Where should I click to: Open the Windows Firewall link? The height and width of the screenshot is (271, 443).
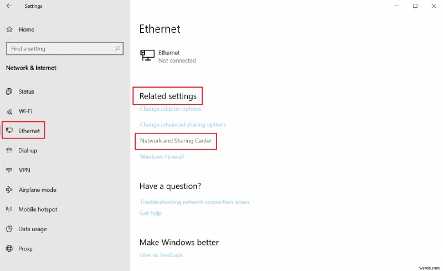(162, 157)
